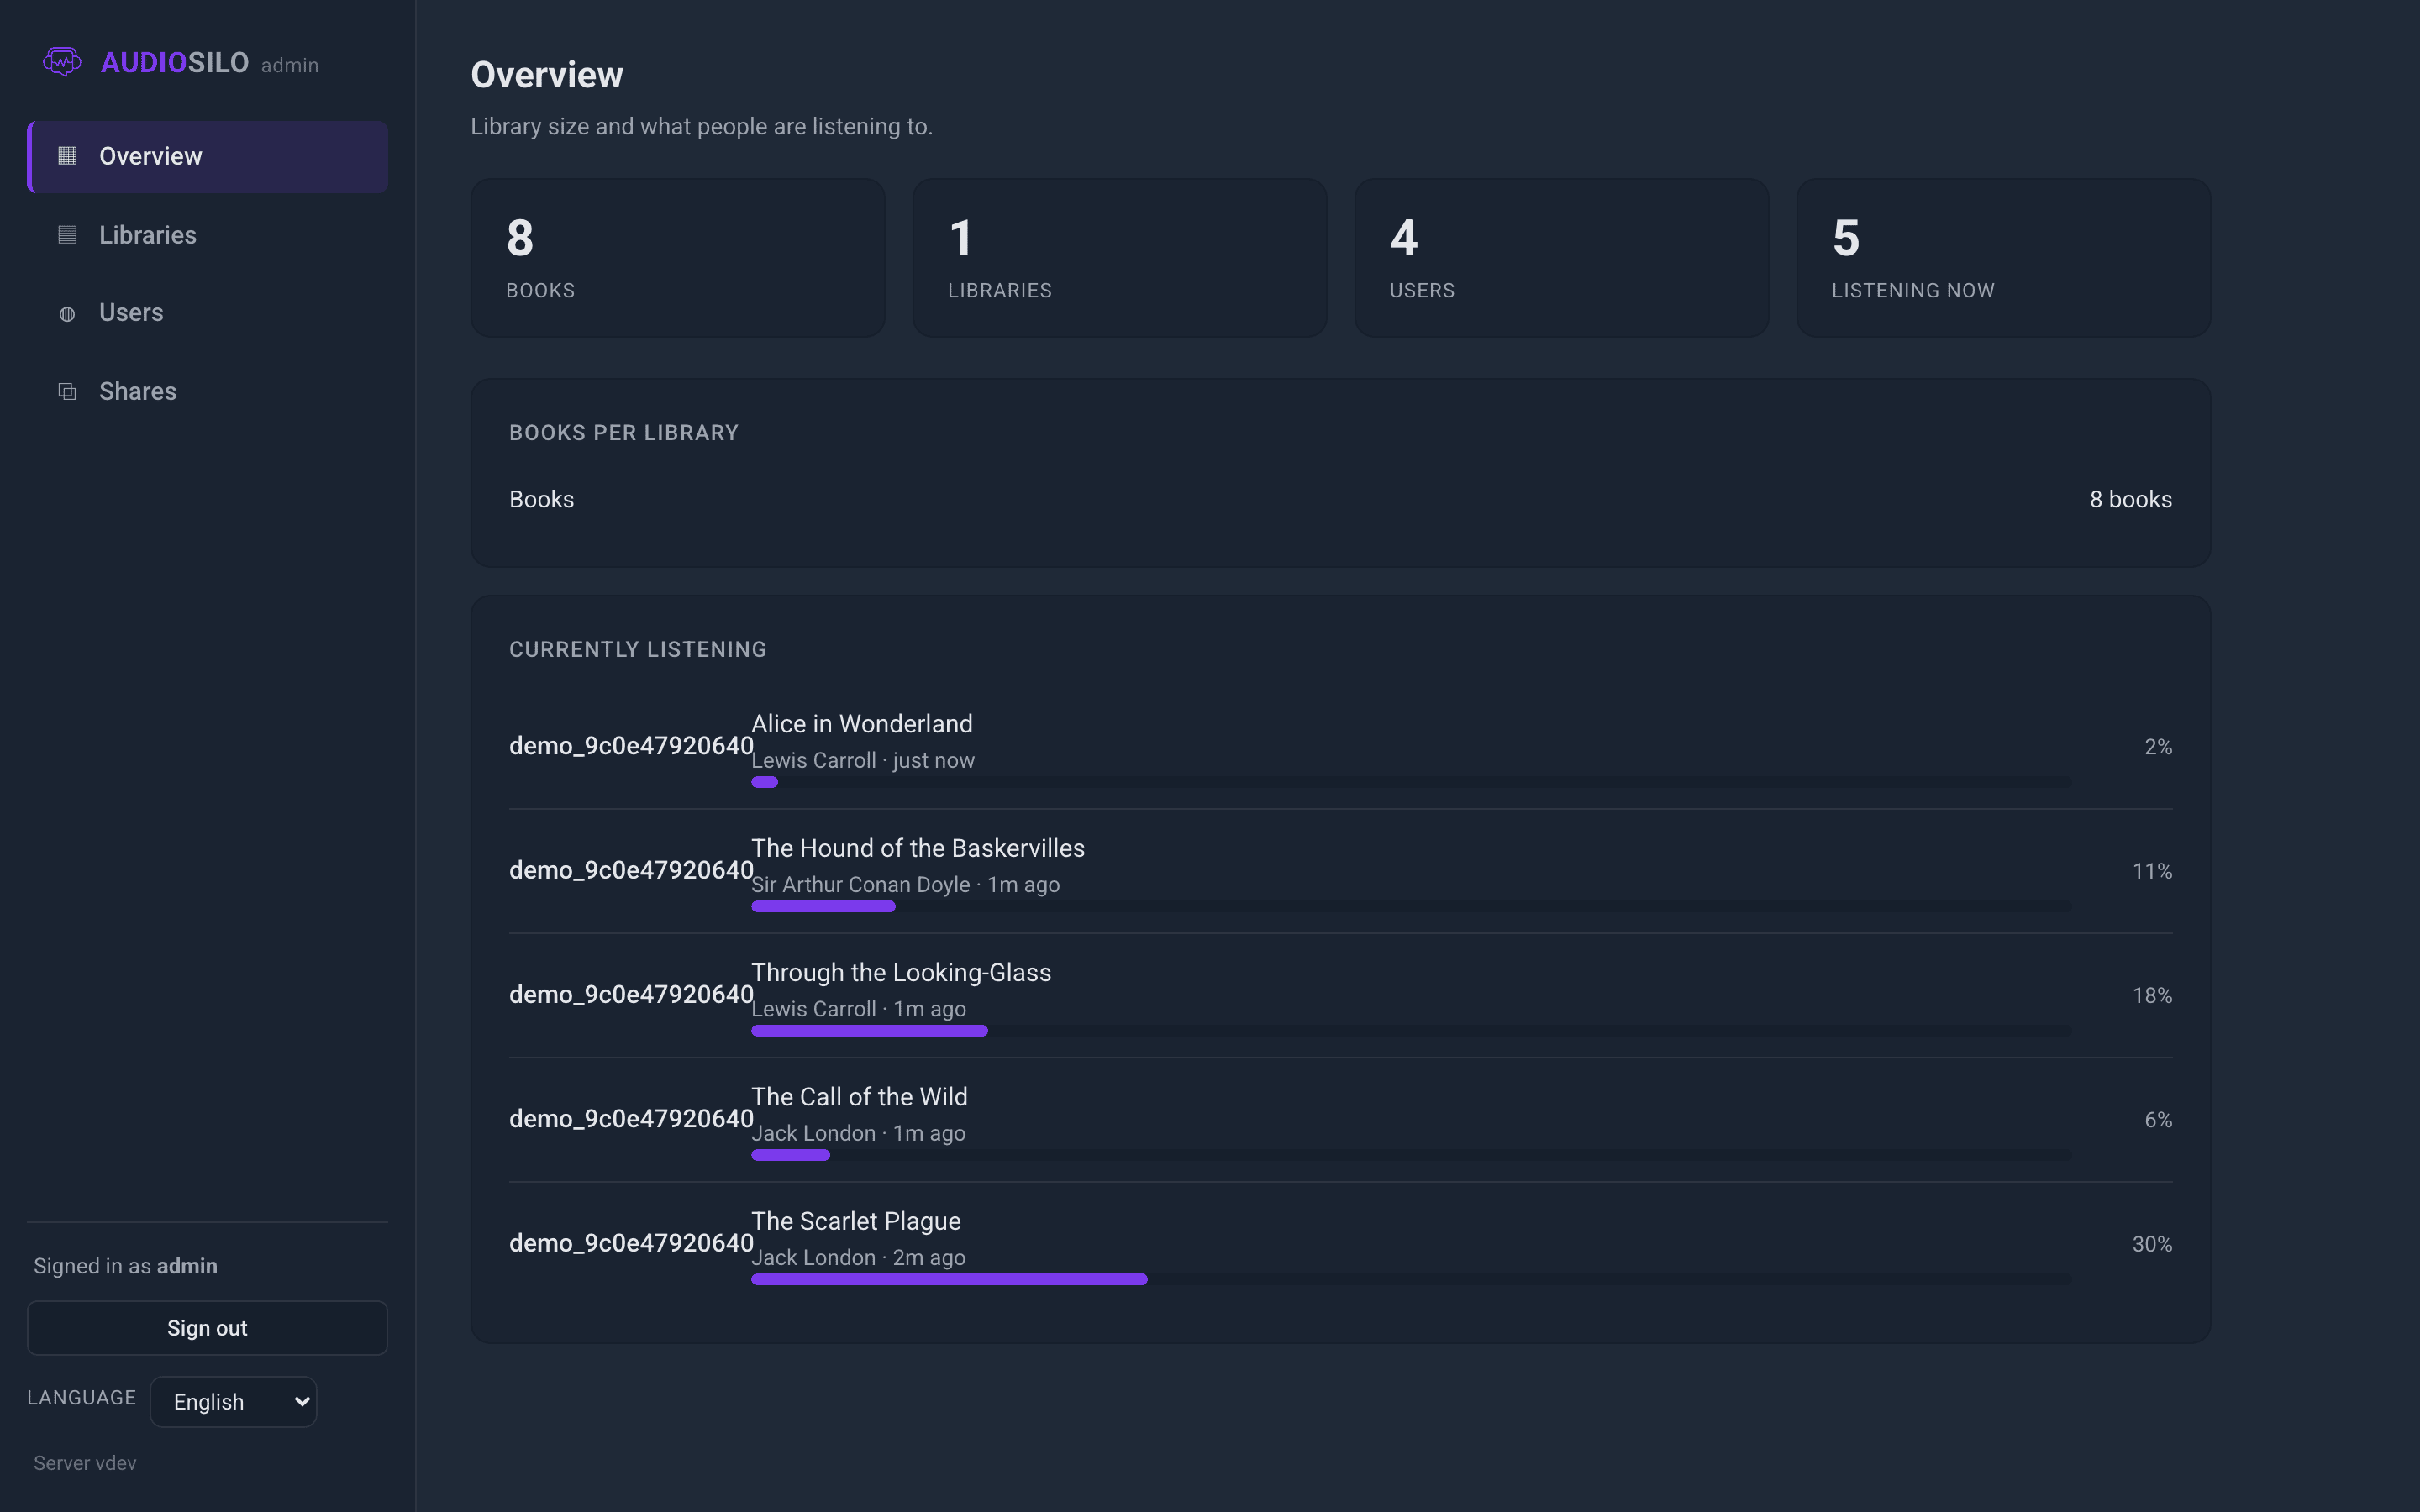The width and height of the screenshot is (2420, 1512).
Task: Click the 2% progress value
Action: coord(2158,747)
